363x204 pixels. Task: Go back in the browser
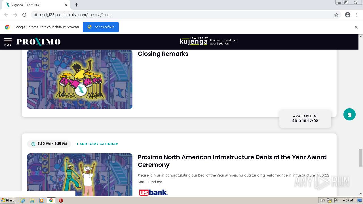click(x=6, y=15)
